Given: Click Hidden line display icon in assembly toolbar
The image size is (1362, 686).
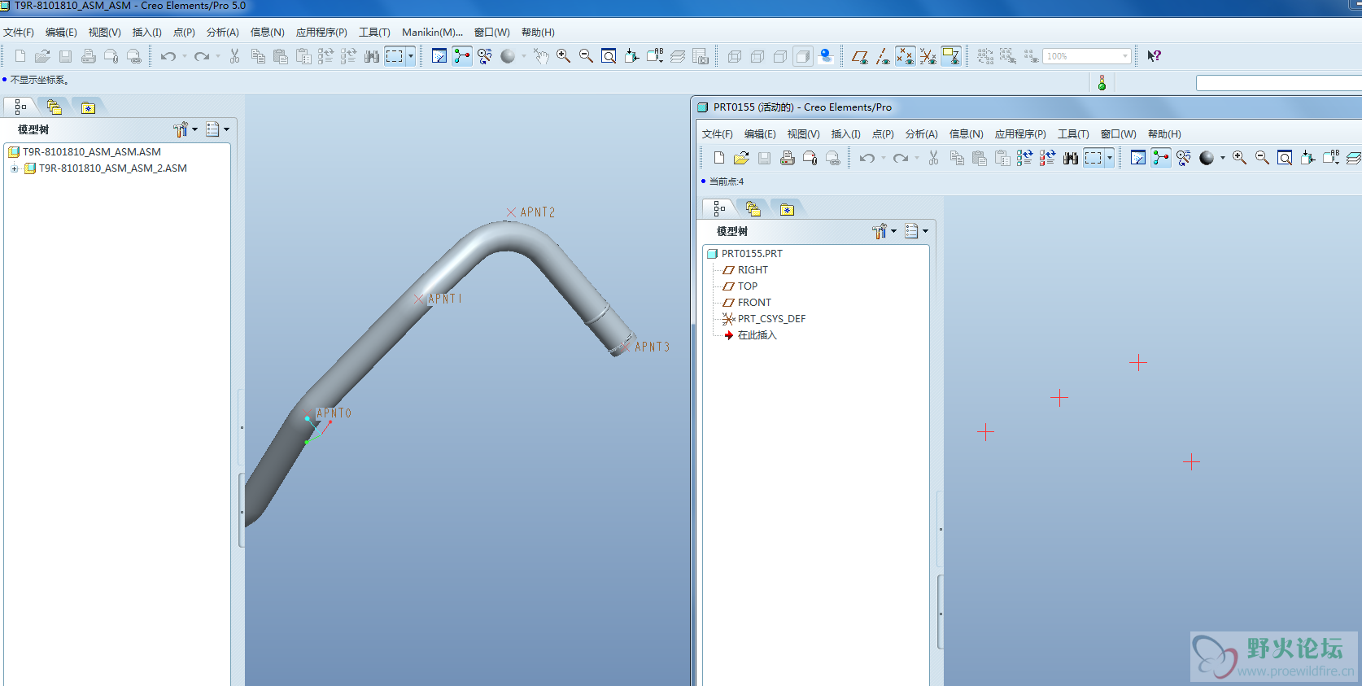Looking at the screenshot, I should pyautogui.click(x=757, y=56).
